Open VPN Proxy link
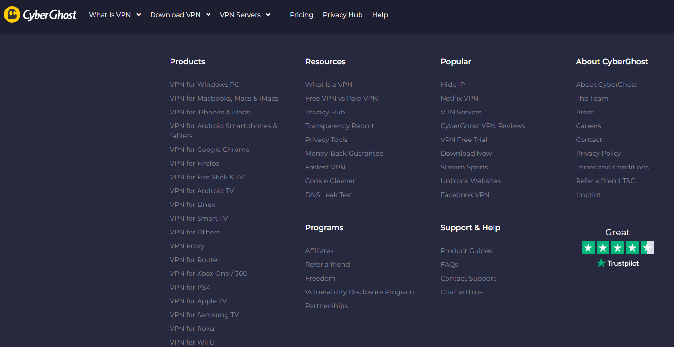 coord(187,246)
